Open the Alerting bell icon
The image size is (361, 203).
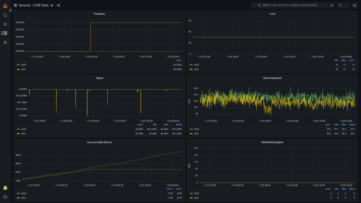point(5,42)
